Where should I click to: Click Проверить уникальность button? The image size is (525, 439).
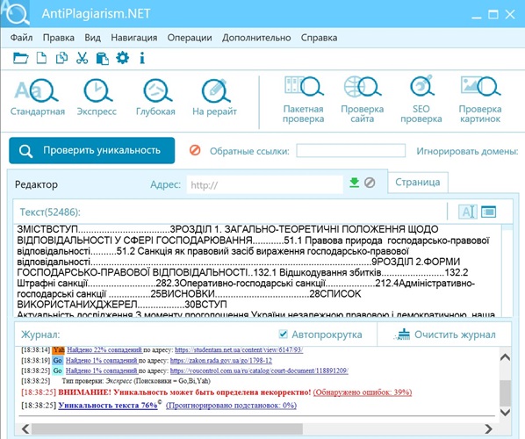coord(91,150)
